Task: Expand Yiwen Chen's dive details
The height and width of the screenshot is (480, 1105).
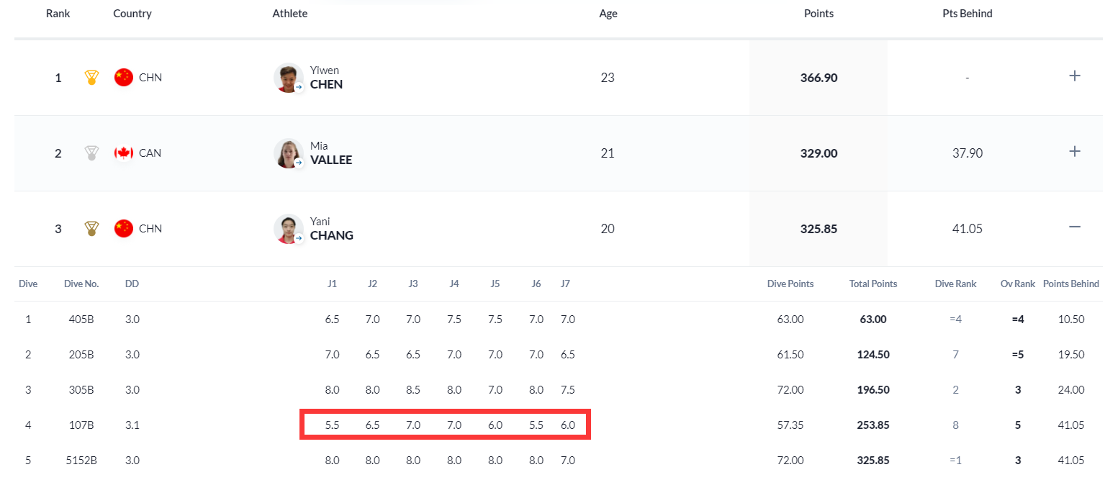Action: coord(1074,76)
